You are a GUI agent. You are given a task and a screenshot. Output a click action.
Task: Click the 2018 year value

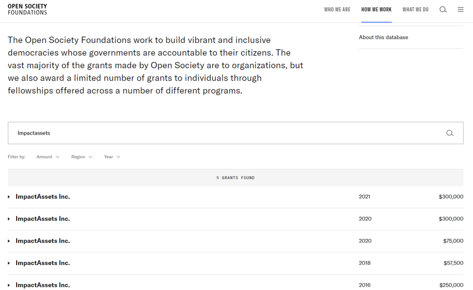tap(365, 263)
